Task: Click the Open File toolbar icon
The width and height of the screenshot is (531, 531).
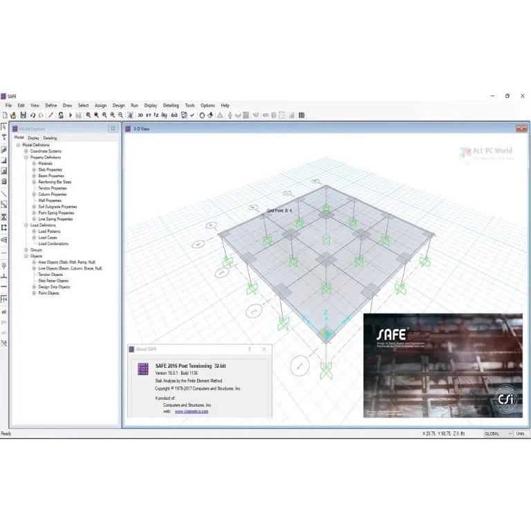Action: (x=14, y=115)
